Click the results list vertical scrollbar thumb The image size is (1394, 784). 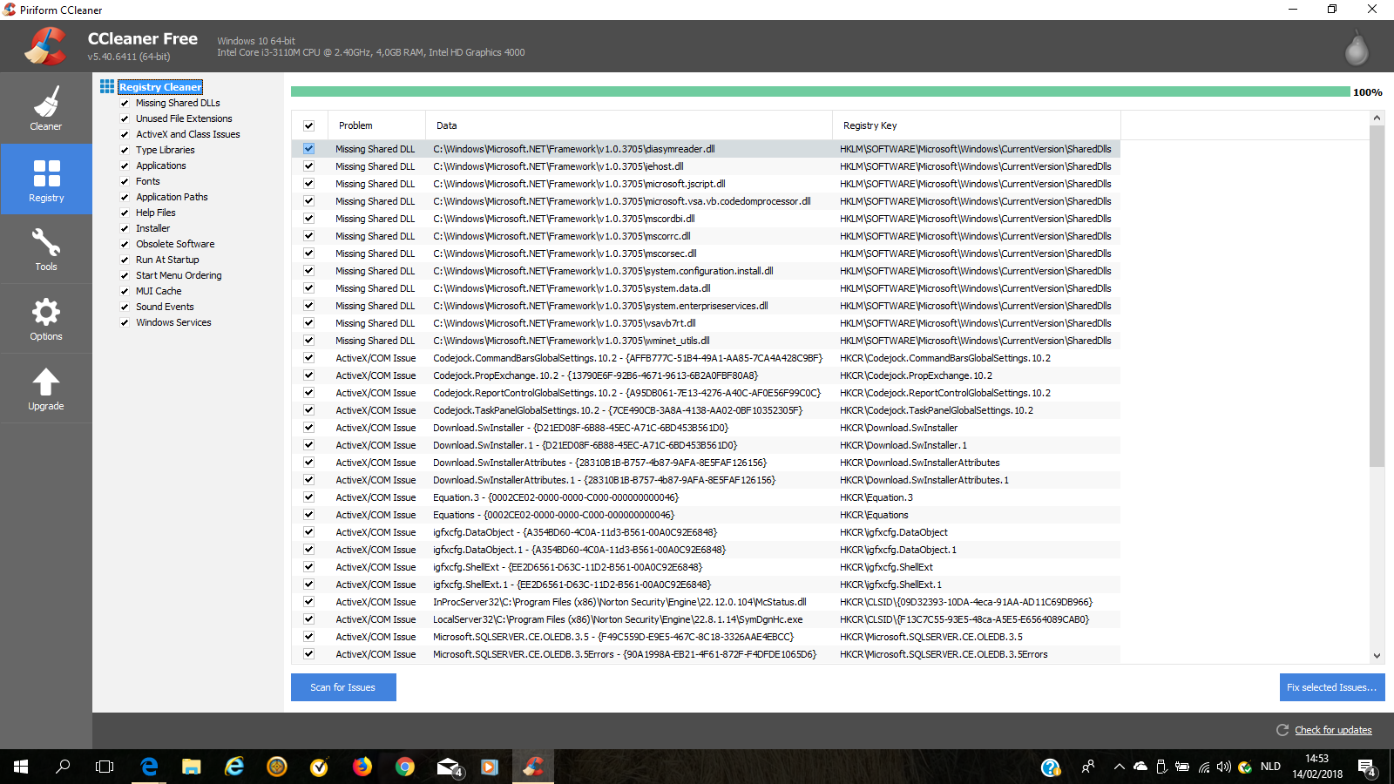tap(1377, 296)
